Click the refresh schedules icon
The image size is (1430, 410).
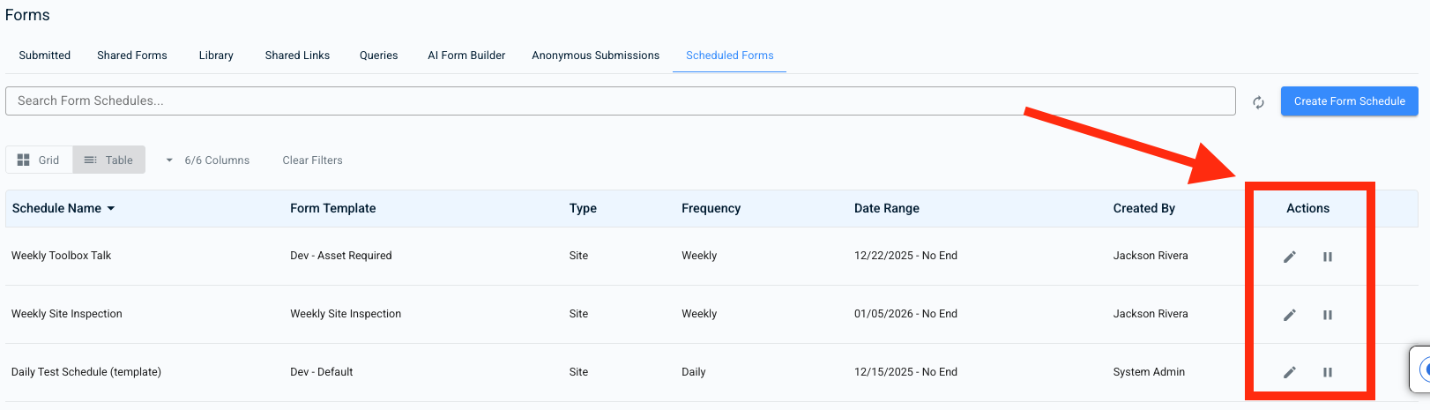pos(1258,102)
